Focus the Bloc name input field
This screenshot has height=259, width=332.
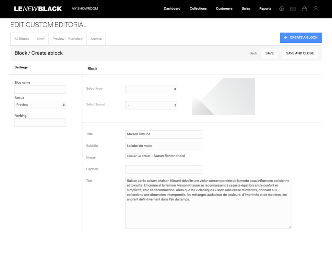point(40,89)
